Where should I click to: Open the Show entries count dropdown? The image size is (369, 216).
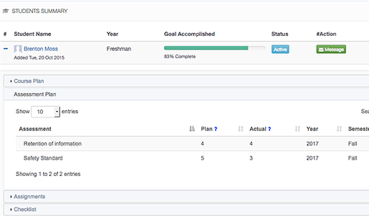point(45,112)
